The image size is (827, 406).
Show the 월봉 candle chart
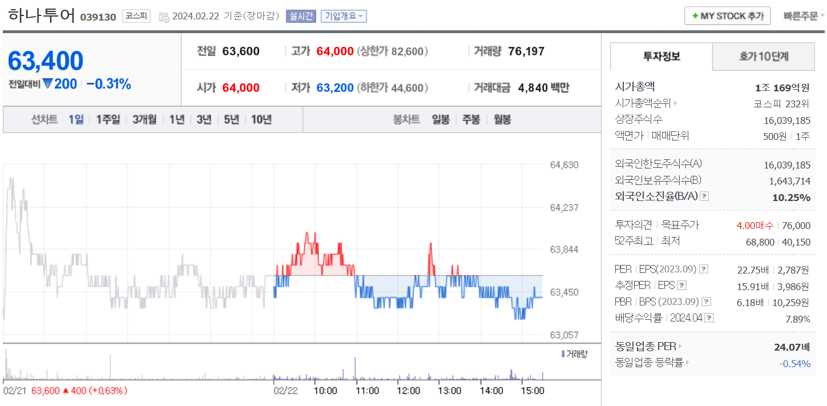click(x=502, y=119)
